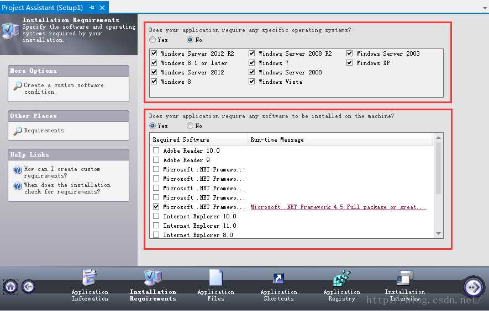The height and width of the screenshot is (311, 489).
Task: Click the scroll down arrow of software list
Action: (438, 233)
